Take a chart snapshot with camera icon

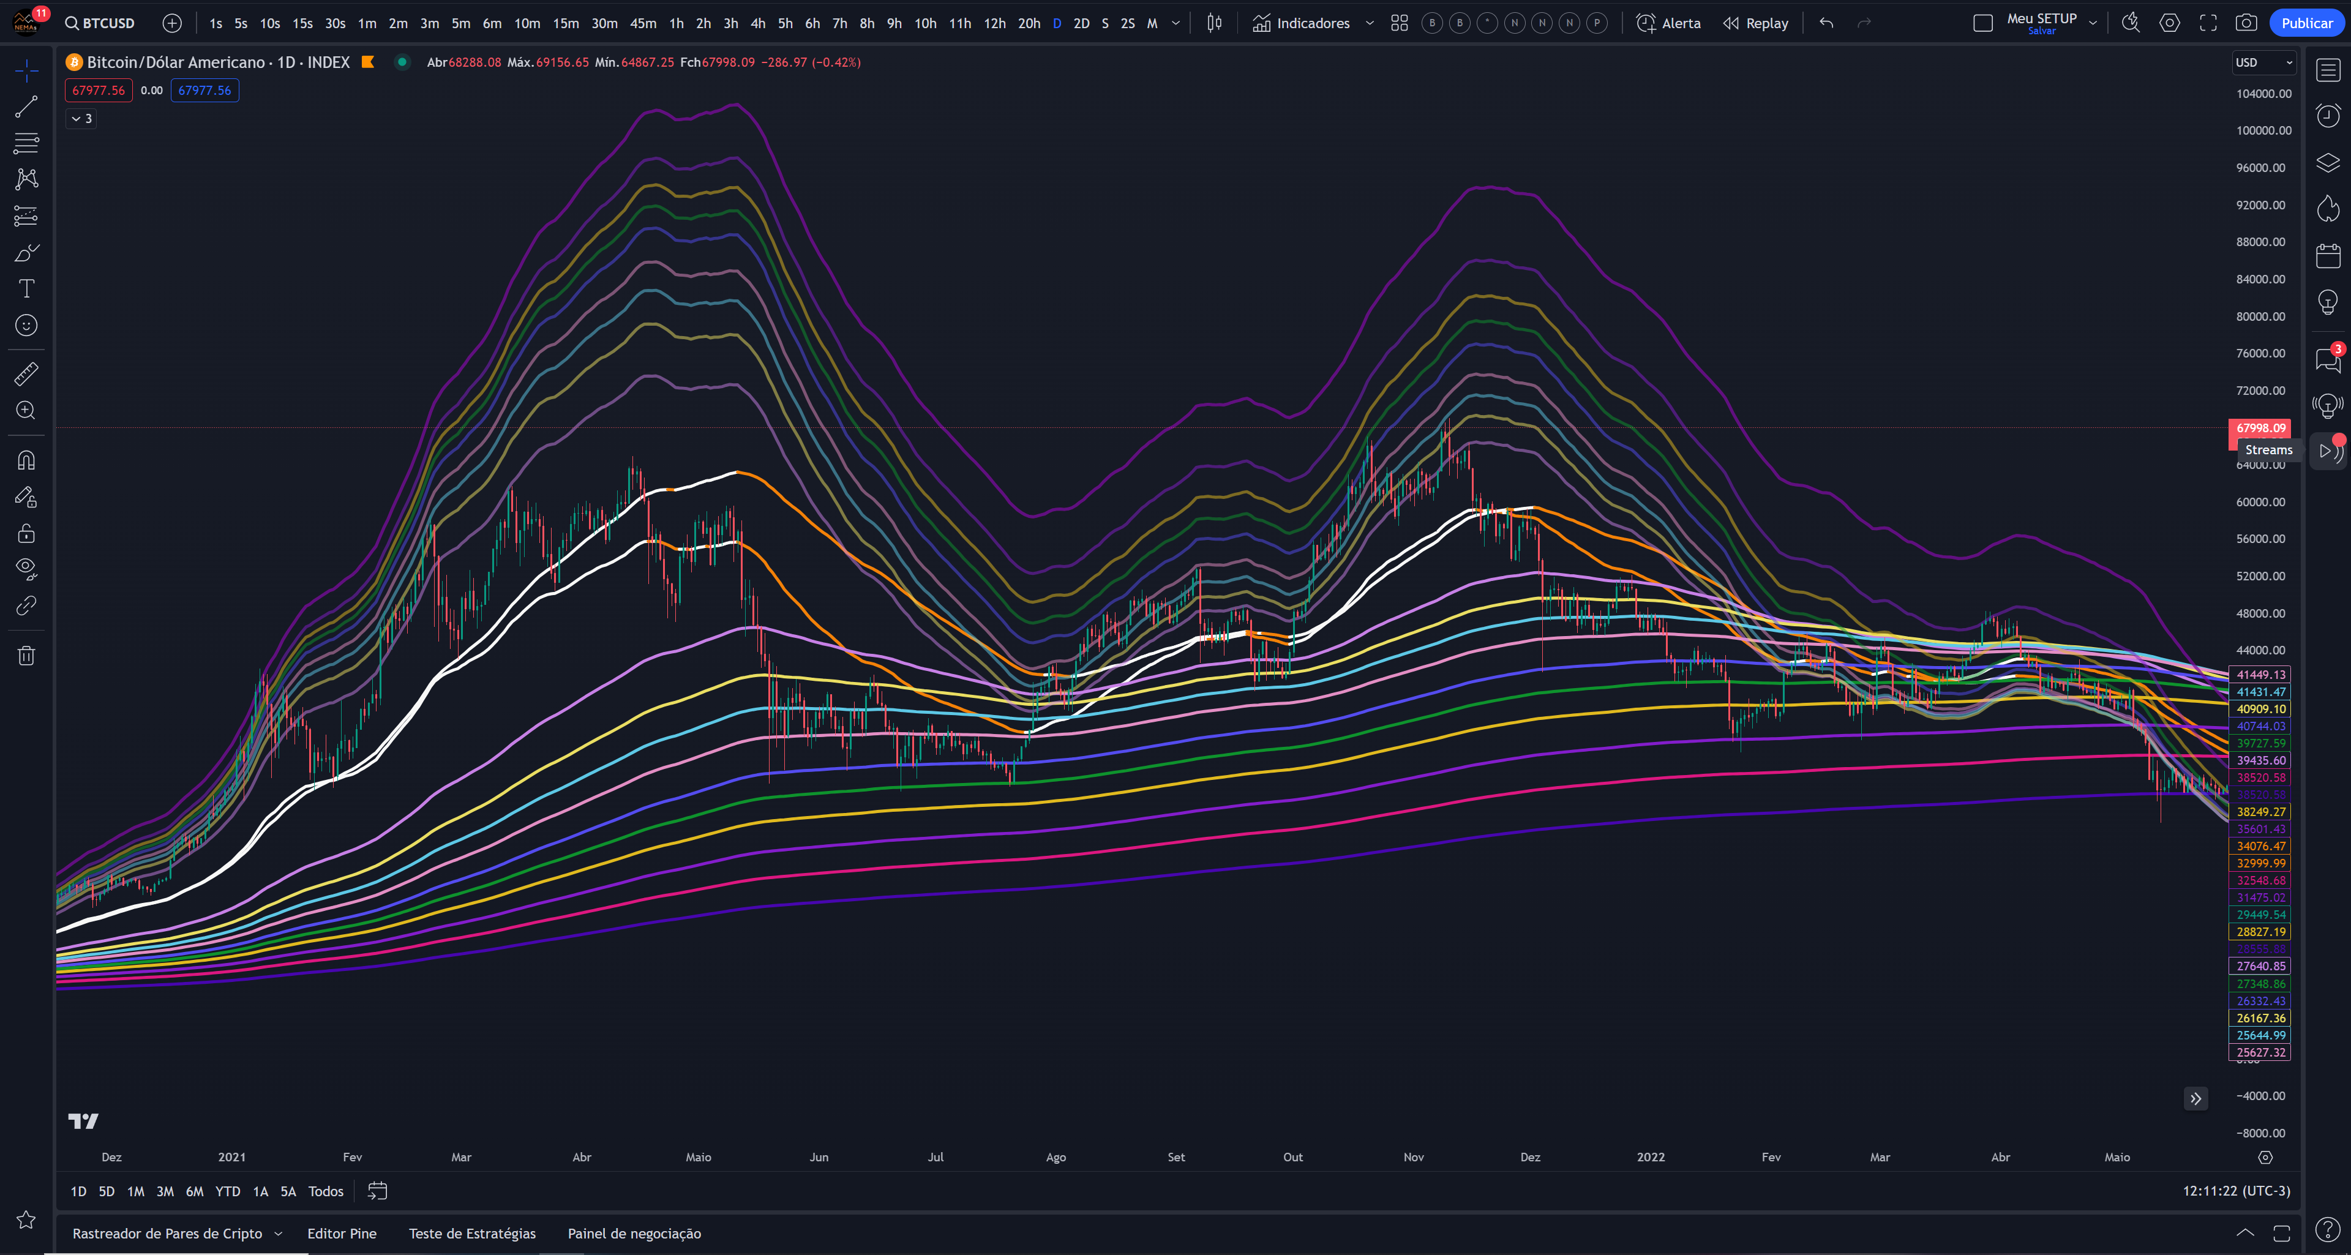coord(2246,23)
